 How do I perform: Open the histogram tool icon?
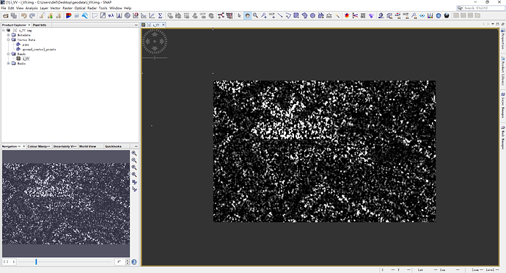pyautogui.click(x=119, y=15)
